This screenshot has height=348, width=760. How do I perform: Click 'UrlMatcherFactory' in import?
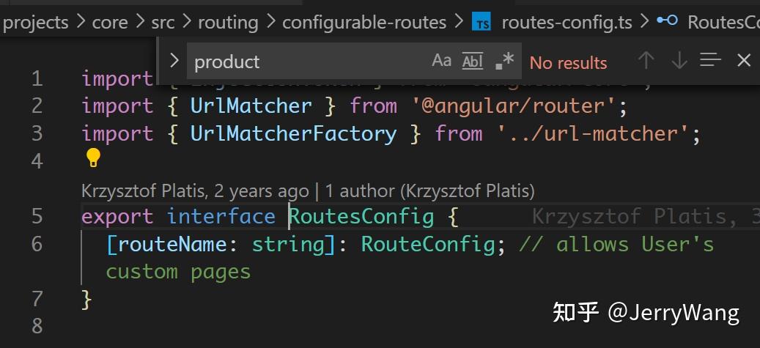coord(294,133)
